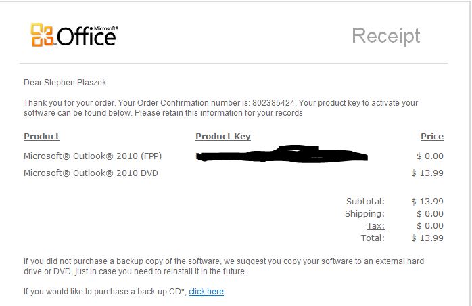Click the $ 0.00 price for Outlook FPP
472x306 pixels.
(430, 156)
